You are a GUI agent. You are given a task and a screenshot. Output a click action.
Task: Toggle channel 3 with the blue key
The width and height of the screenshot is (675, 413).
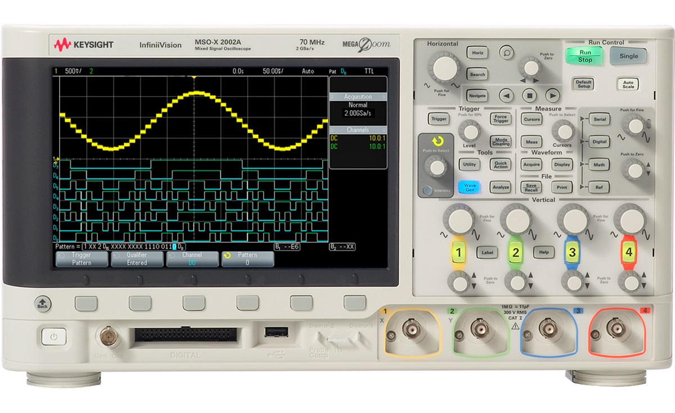coord(572,253)
